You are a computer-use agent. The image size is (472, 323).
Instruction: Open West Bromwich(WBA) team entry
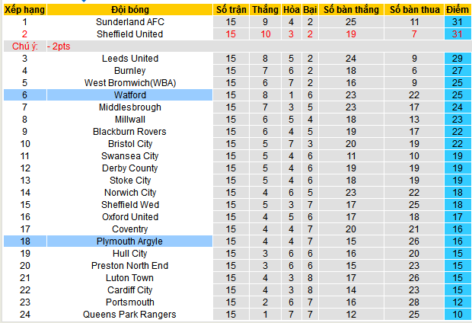click(129, 83)
